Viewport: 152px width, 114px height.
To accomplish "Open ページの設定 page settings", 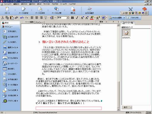I will pos(23,10).
